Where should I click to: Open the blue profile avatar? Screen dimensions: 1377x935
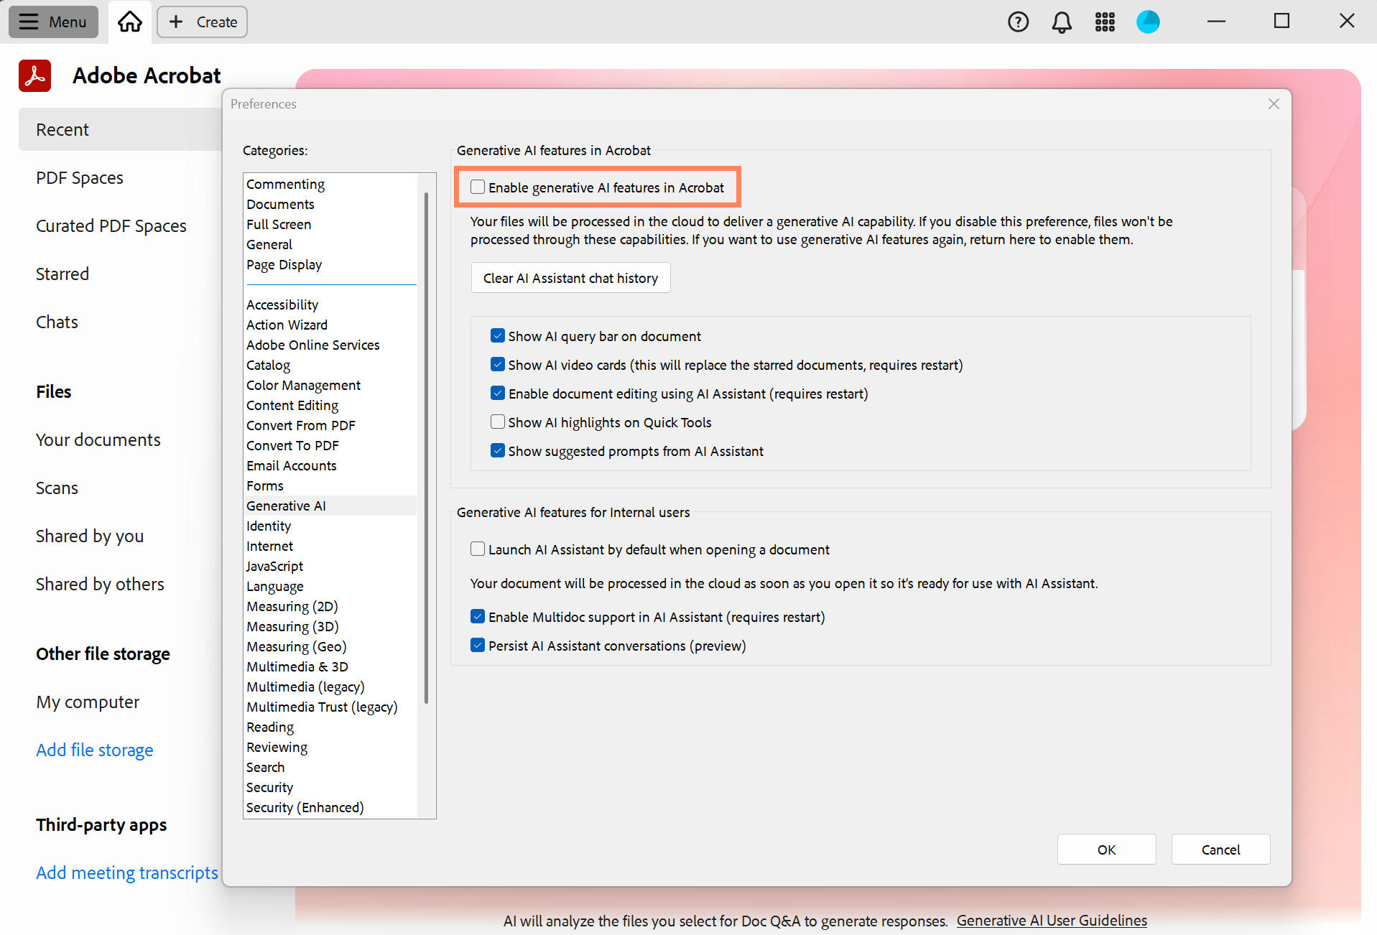click(1148, 22)
